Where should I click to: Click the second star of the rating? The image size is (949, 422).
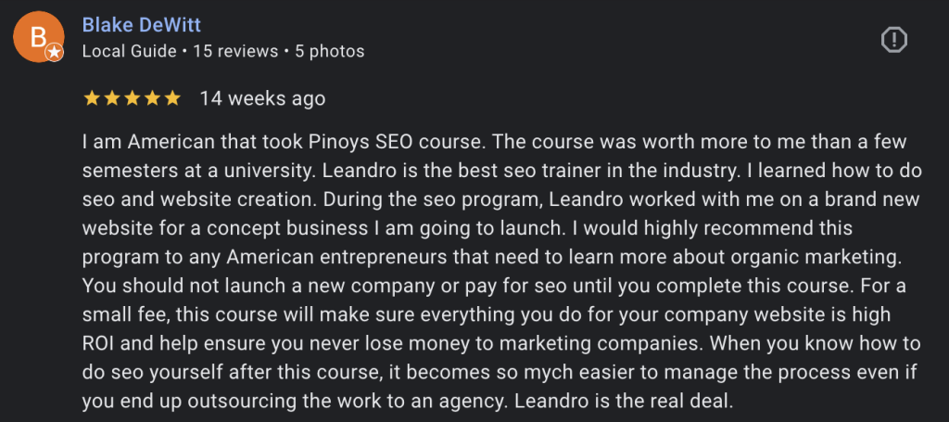click(x=111, y=98)
